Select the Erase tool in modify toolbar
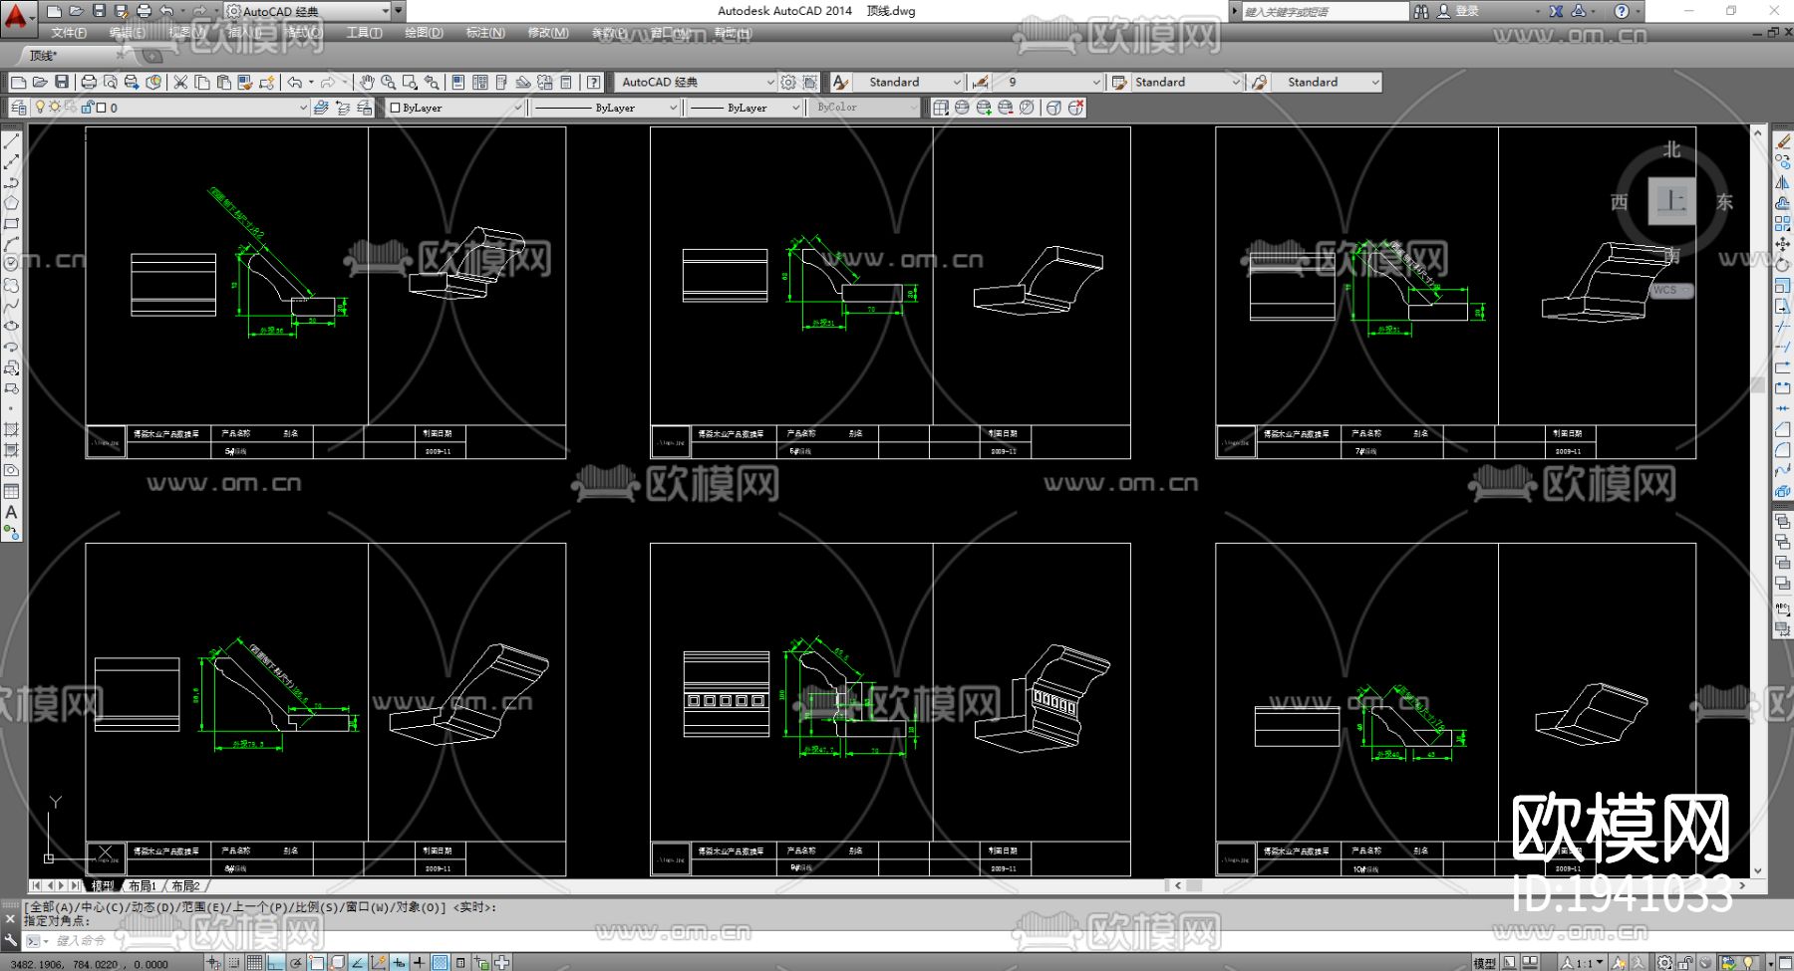The image size is (1794, 971). (1783, 141)
